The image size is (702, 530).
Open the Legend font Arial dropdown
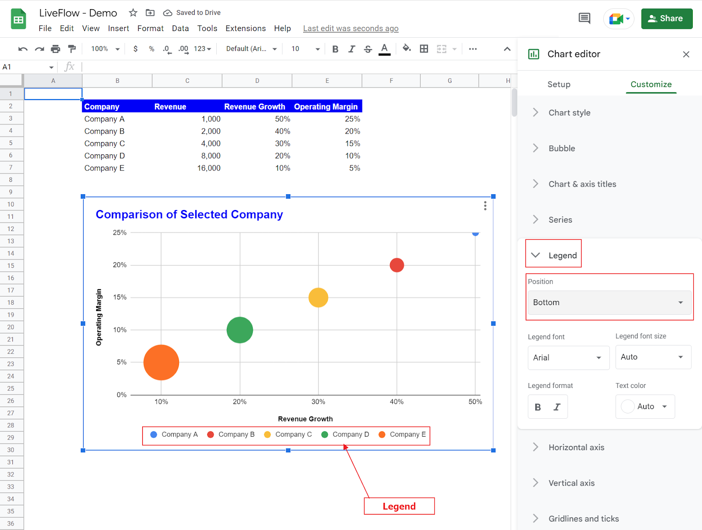[569, 358]
